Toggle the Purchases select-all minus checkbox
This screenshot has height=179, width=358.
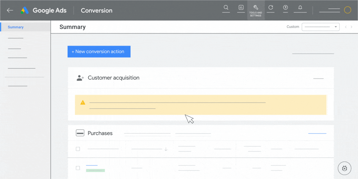pyautogui.click(x=80, y=133)
